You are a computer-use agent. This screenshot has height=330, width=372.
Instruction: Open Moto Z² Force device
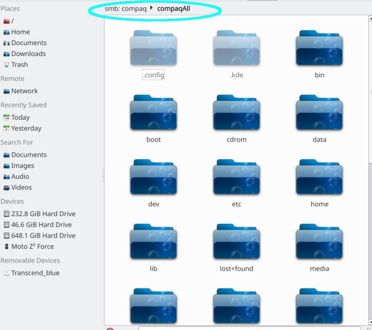click(x=32, y=247)
